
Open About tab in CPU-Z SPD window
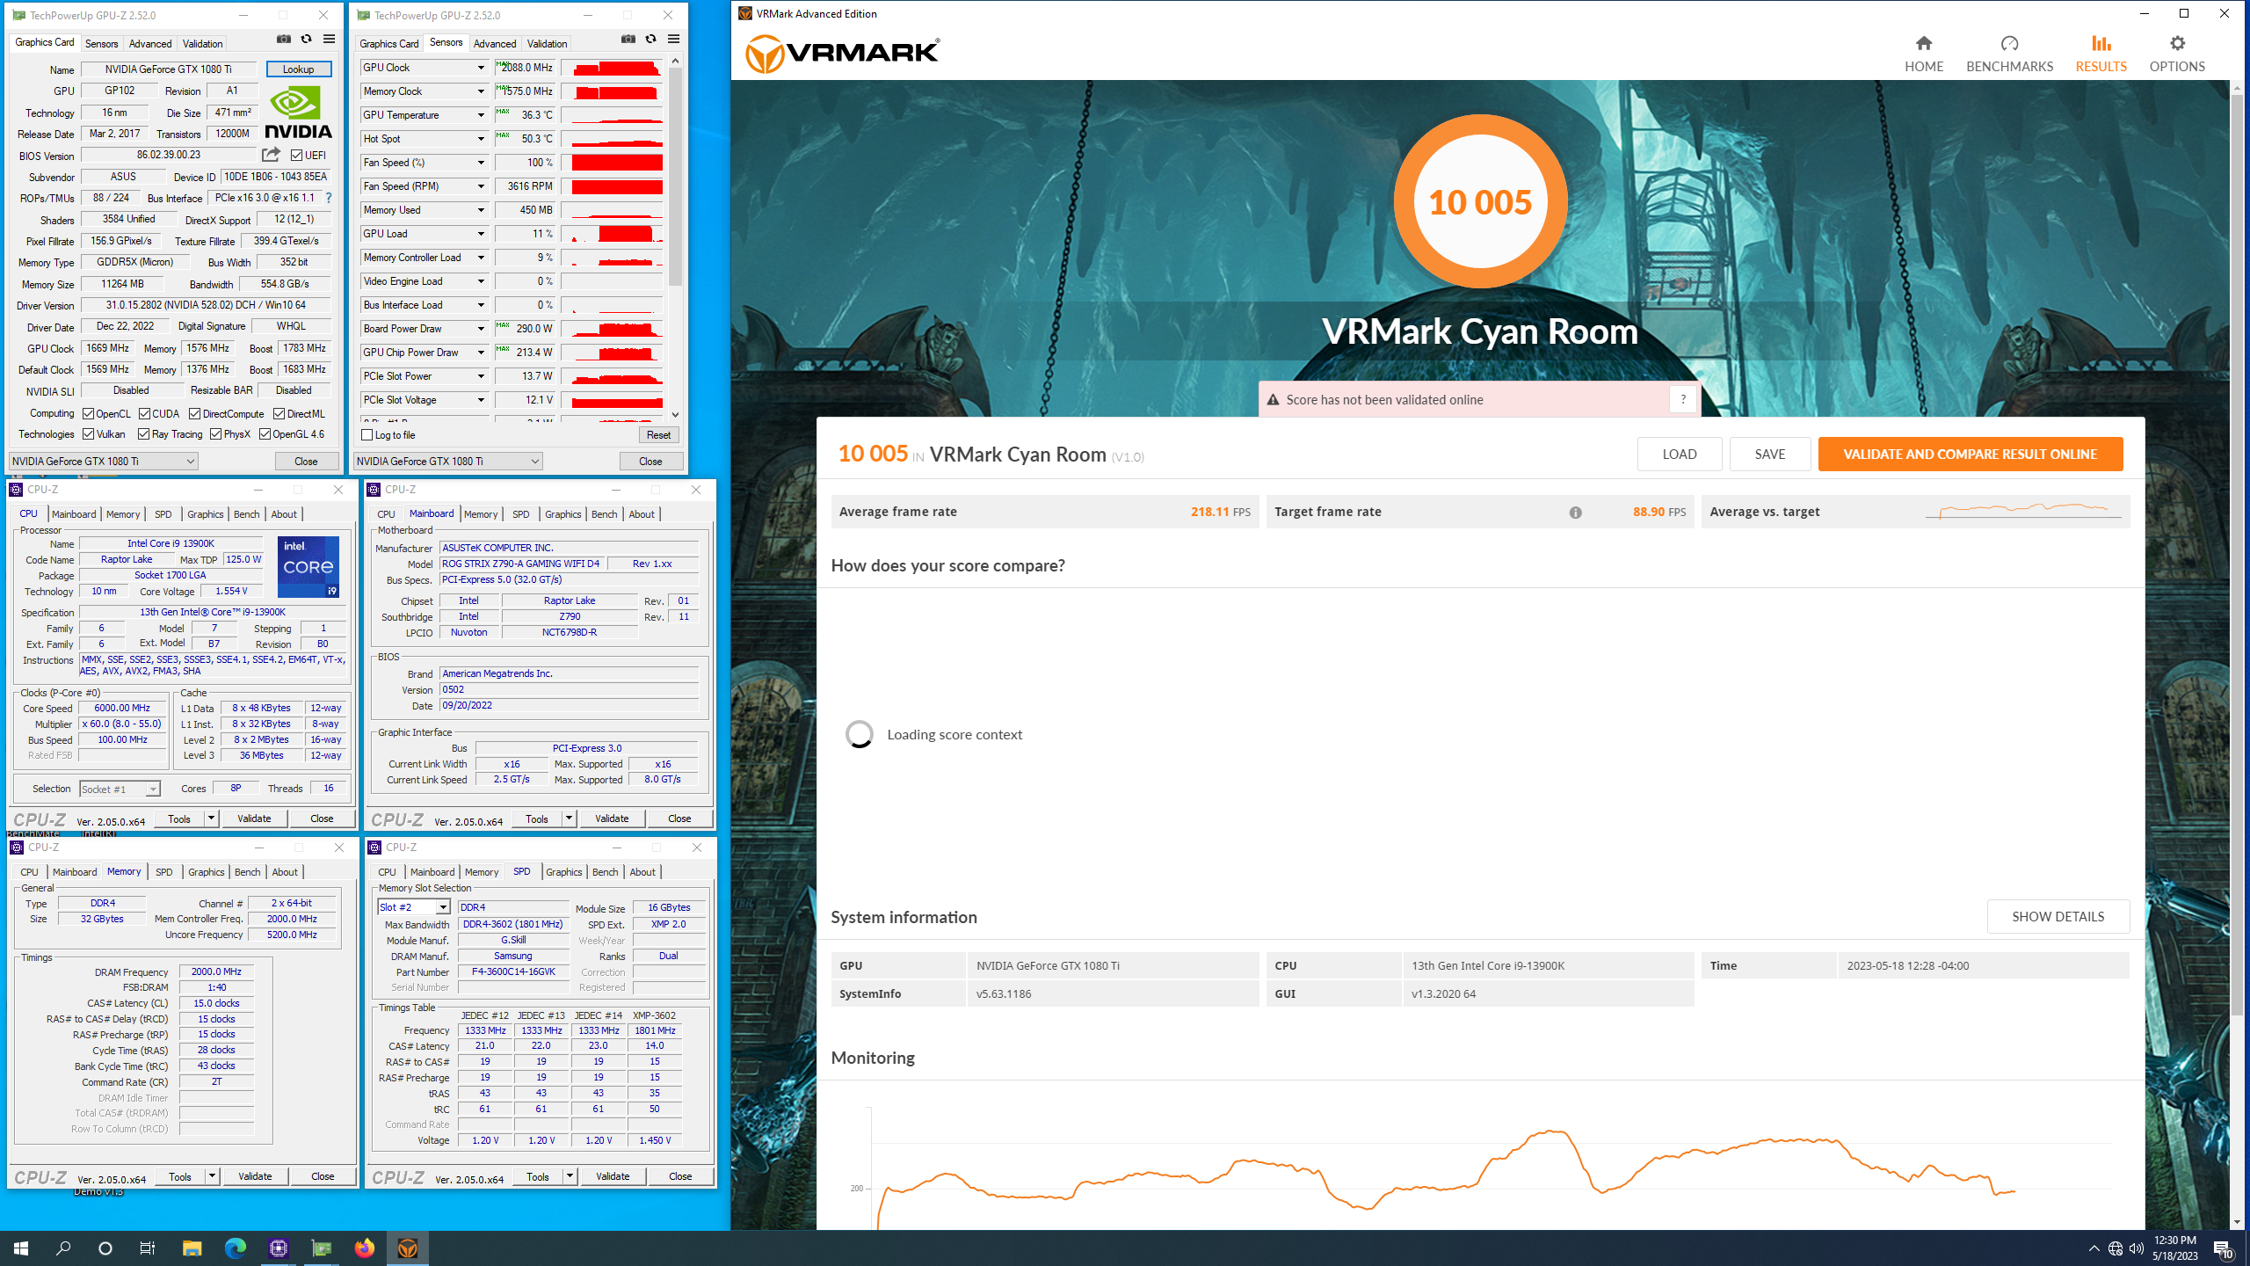(642, 872)
